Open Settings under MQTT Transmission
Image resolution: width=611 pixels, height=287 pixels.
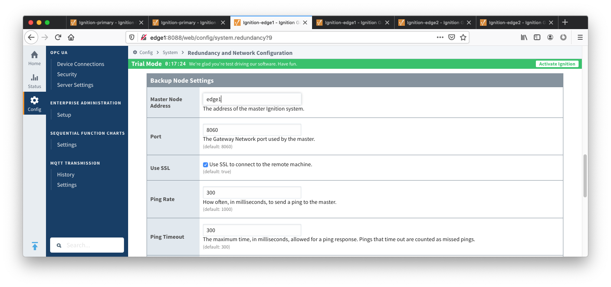tap(67, 185)
